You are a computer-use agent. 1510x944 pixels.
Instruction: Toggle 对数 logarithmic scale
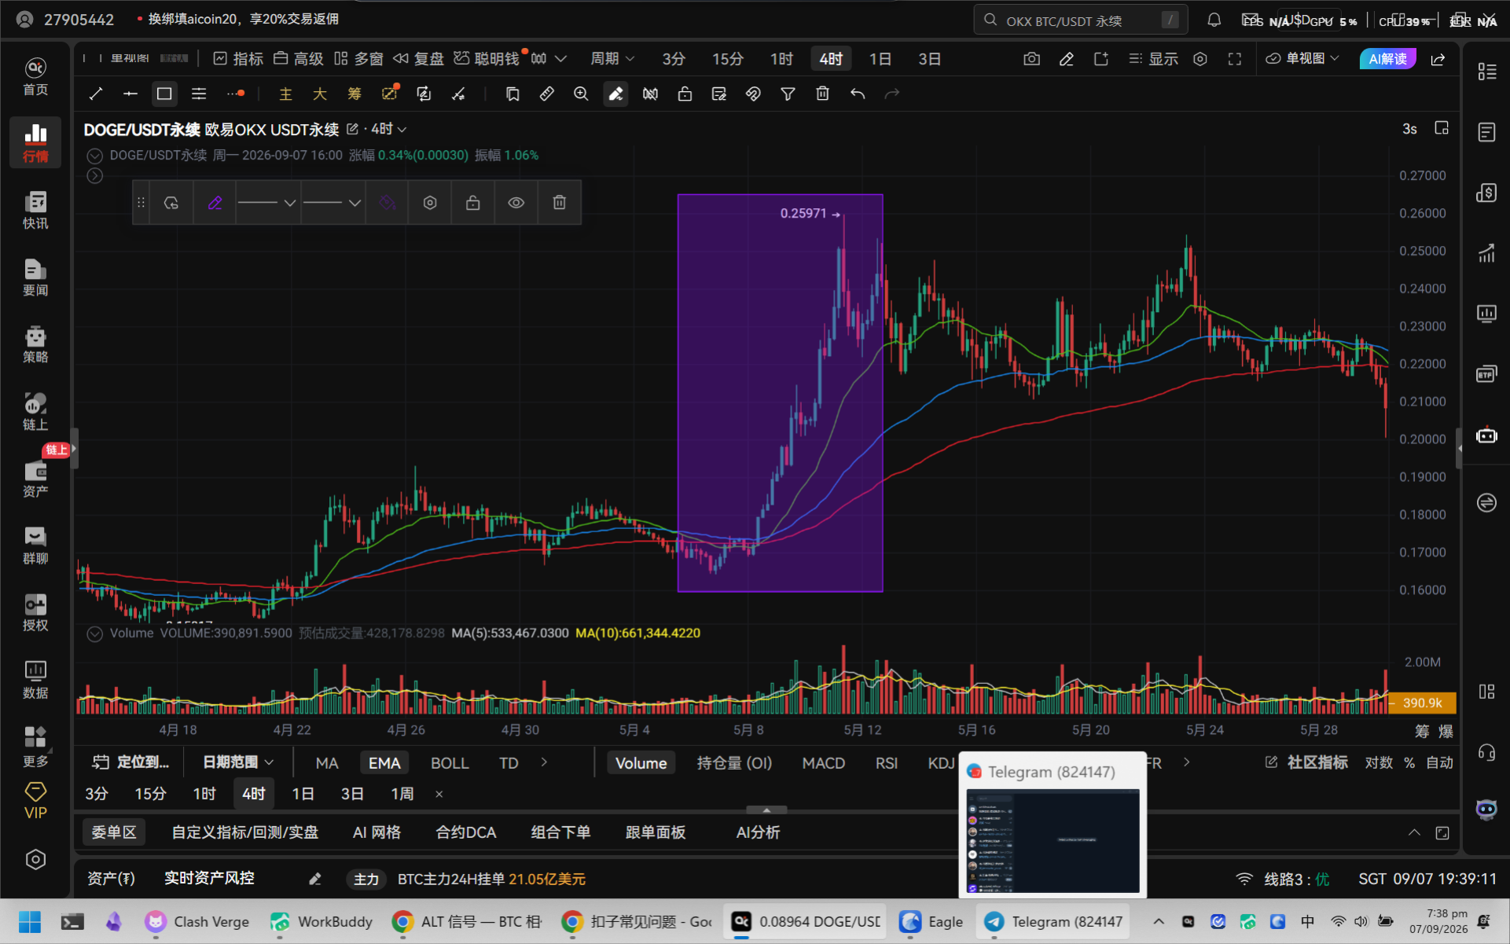pos(1379,762)
